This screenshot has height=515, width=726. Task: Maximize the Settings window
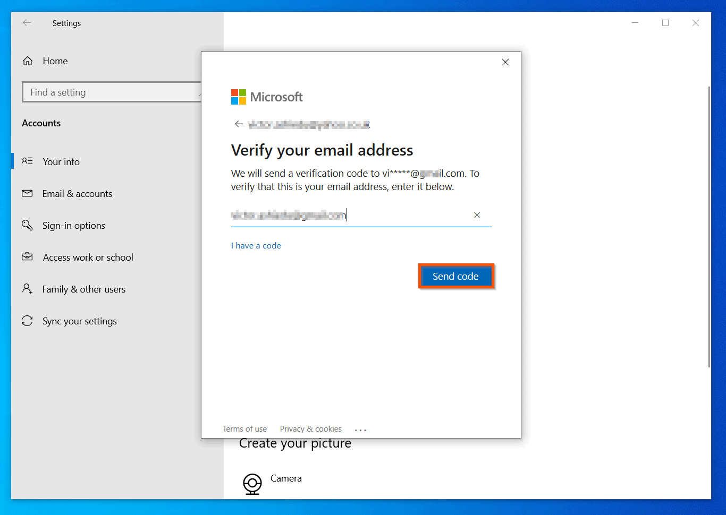pos(665,23)
